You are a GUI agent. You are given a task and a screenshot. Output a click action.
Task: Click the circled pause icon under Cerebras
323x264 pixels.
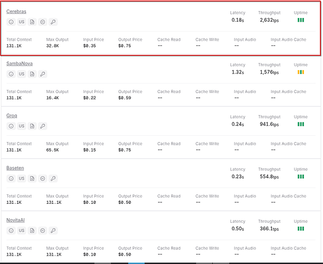pos(43,22)
